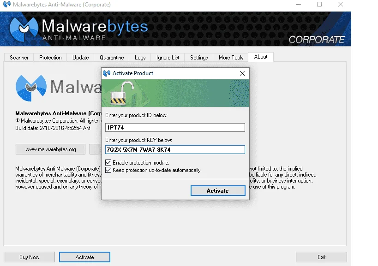Open the Logs tab
The image size is (378, 266).
pyautogui.click(x=140, y=58)
